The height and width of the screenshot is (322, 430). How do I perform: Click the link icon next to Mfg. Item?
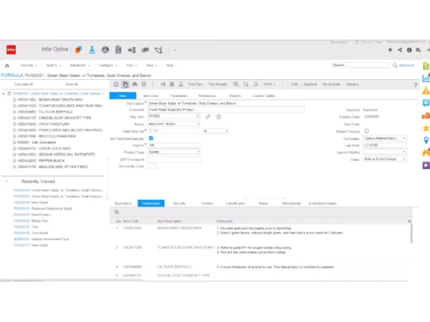208,117
